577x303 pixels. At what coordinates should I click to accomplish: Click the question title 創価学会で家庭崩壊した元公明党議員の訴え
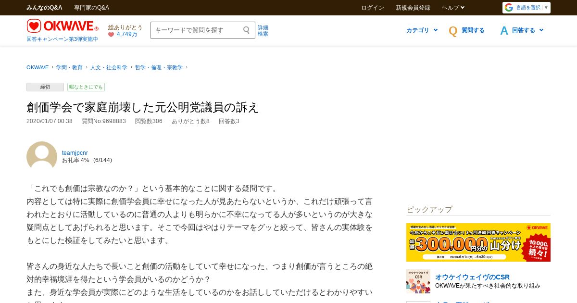point(143,107)
